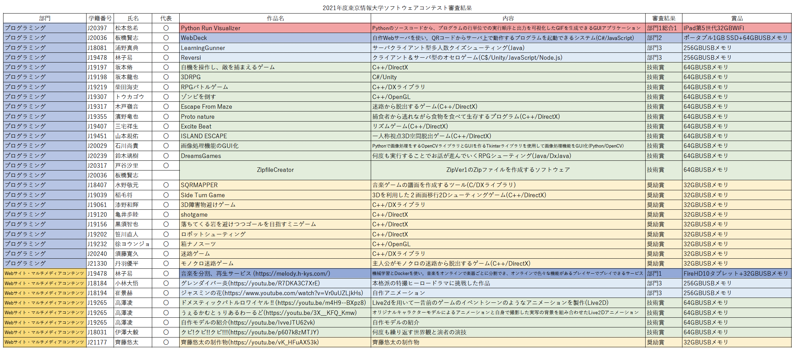The height and width of the screenshot is (350, 795).
Task: Select the Side Turn Game cell
Action: coord(275,195)
